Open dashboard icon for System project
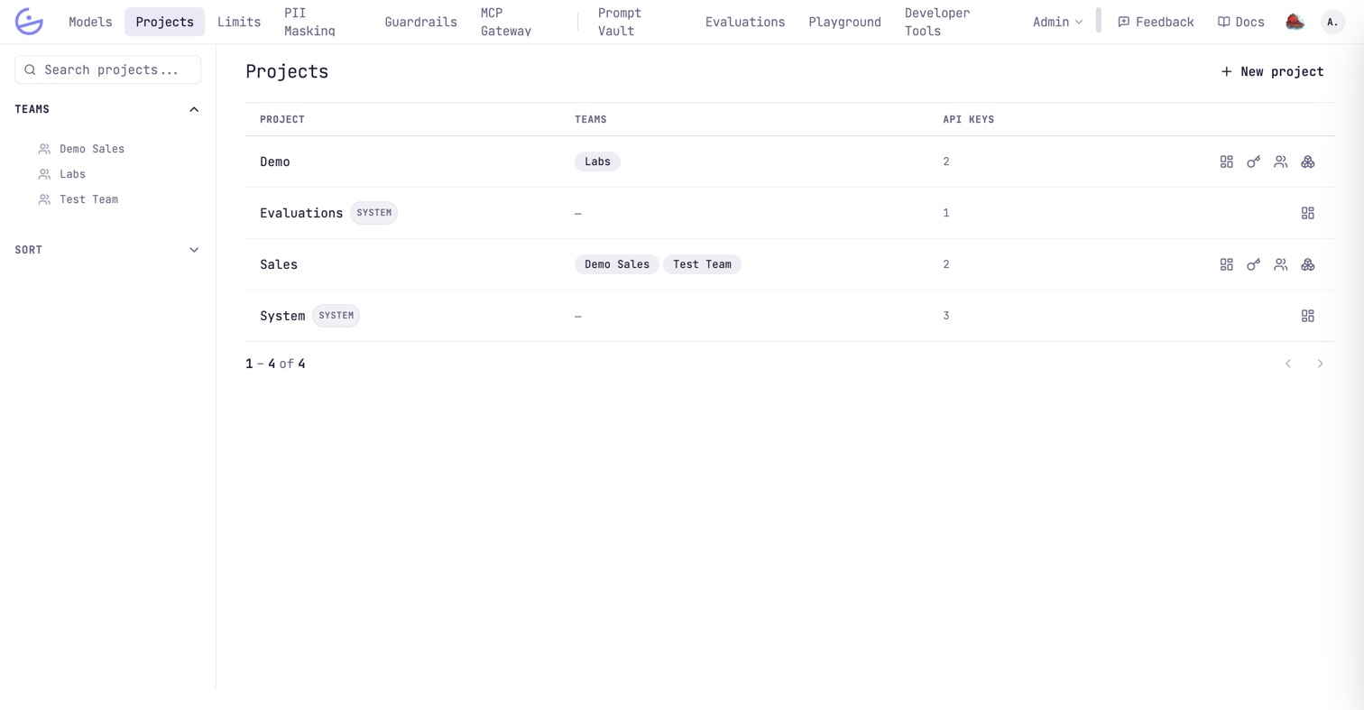The width and height of the screenshot is (1364, 710). [1307, 317]
